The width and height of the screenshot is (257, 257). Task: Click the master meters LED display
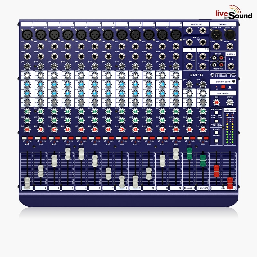point(230,128)
